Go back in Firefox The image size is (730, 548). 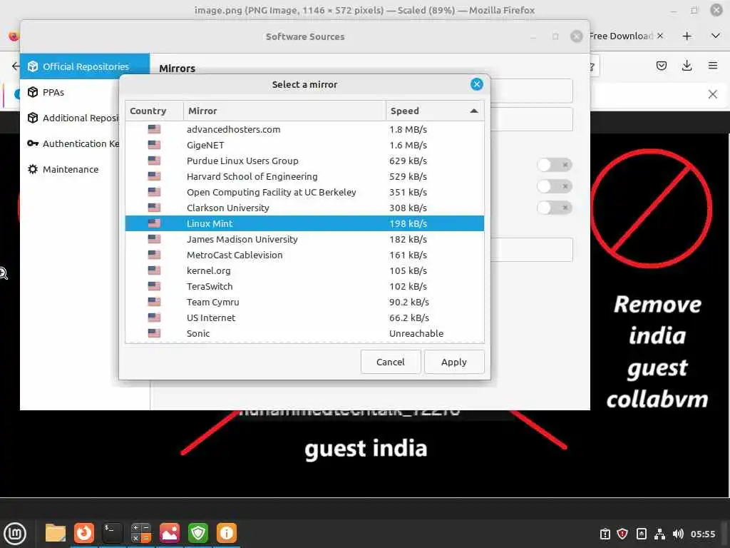click(x=16, y=66)
